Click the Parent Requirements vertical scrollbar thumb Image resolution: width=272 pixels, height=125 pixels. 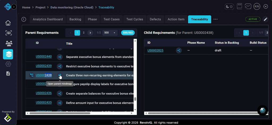135,99
